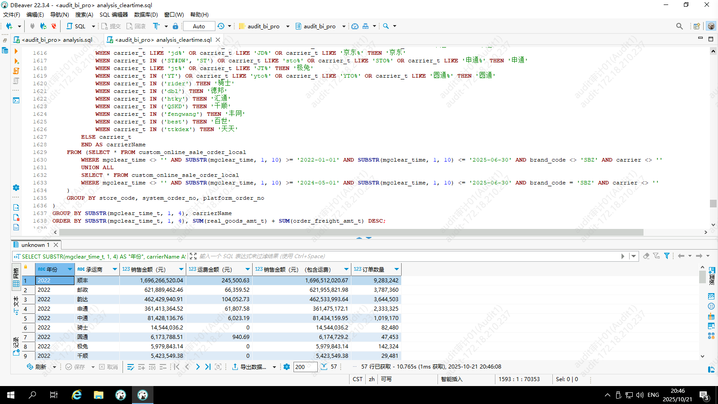The width and height of the screenshot is (718, 404).
Task: Expand the active schema audit_bi_pro dropdown
Action: (344, 26)
